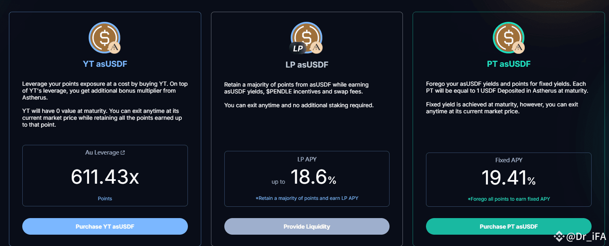Click the Astherus badge on the PT icon
The image size is (609, 246).
(518, 48)
